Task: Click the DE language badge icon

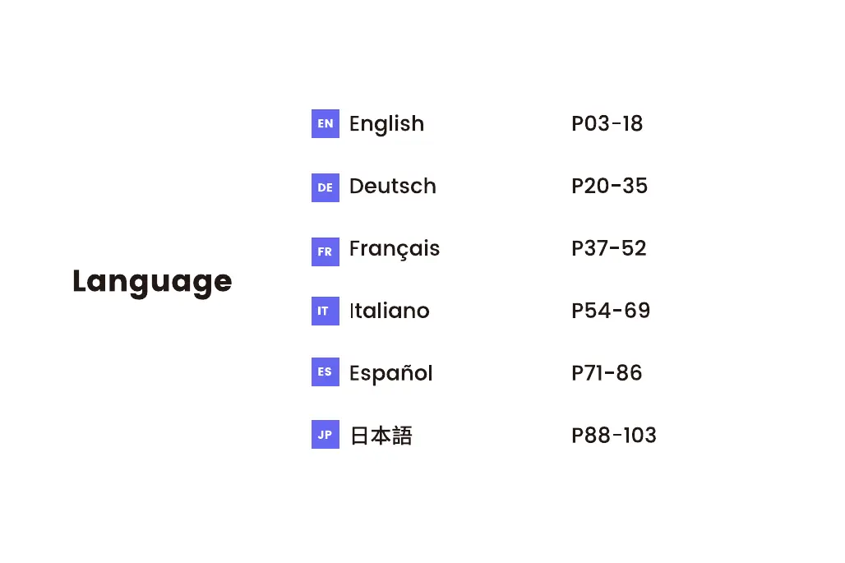Action: pyautogui.click(x=325, y=187)
